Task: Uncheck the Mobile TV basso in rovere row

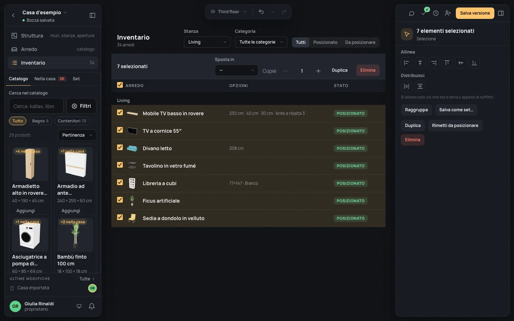Action: click(120, 113)
